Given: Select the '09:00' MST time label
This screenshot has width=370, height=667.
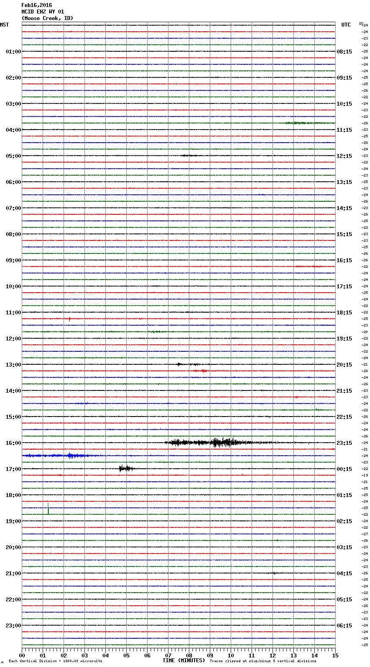Looking at the screenshot, I should tap(13, 260).
